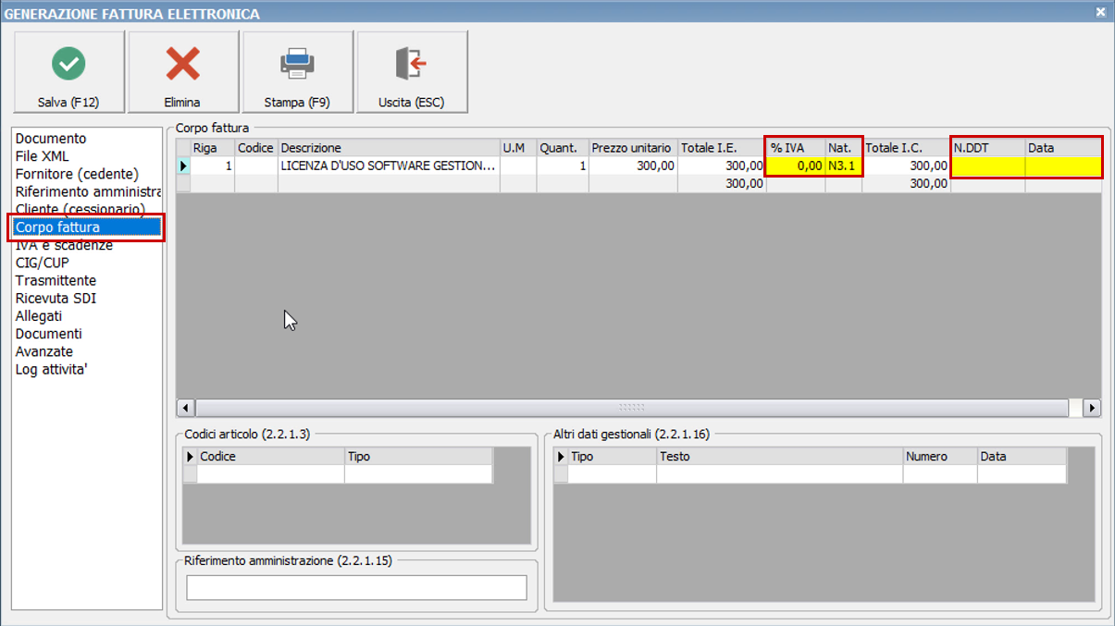Click the Quant. column header
Image resolution: width=1115 pixels, height=626 pixels.
point(563,148)
